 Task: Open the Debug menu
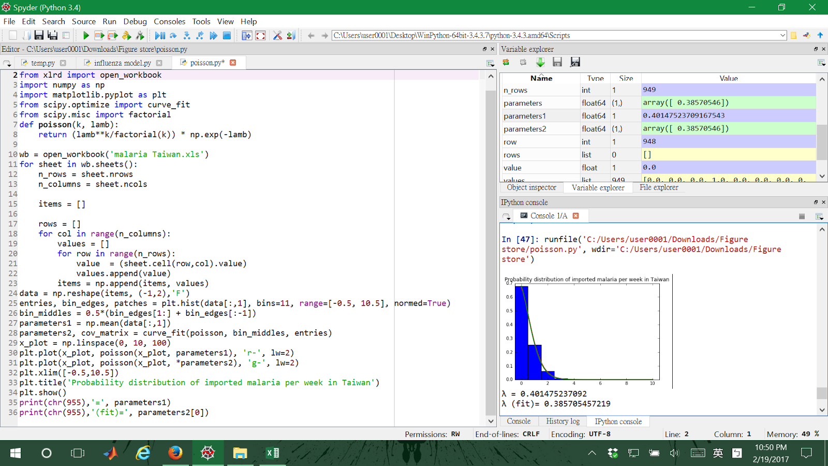135,22
